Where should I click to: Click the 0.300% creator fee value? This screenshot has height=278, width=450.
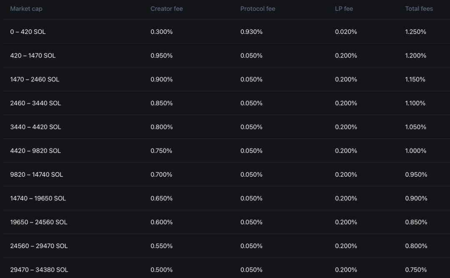(161, 32)
